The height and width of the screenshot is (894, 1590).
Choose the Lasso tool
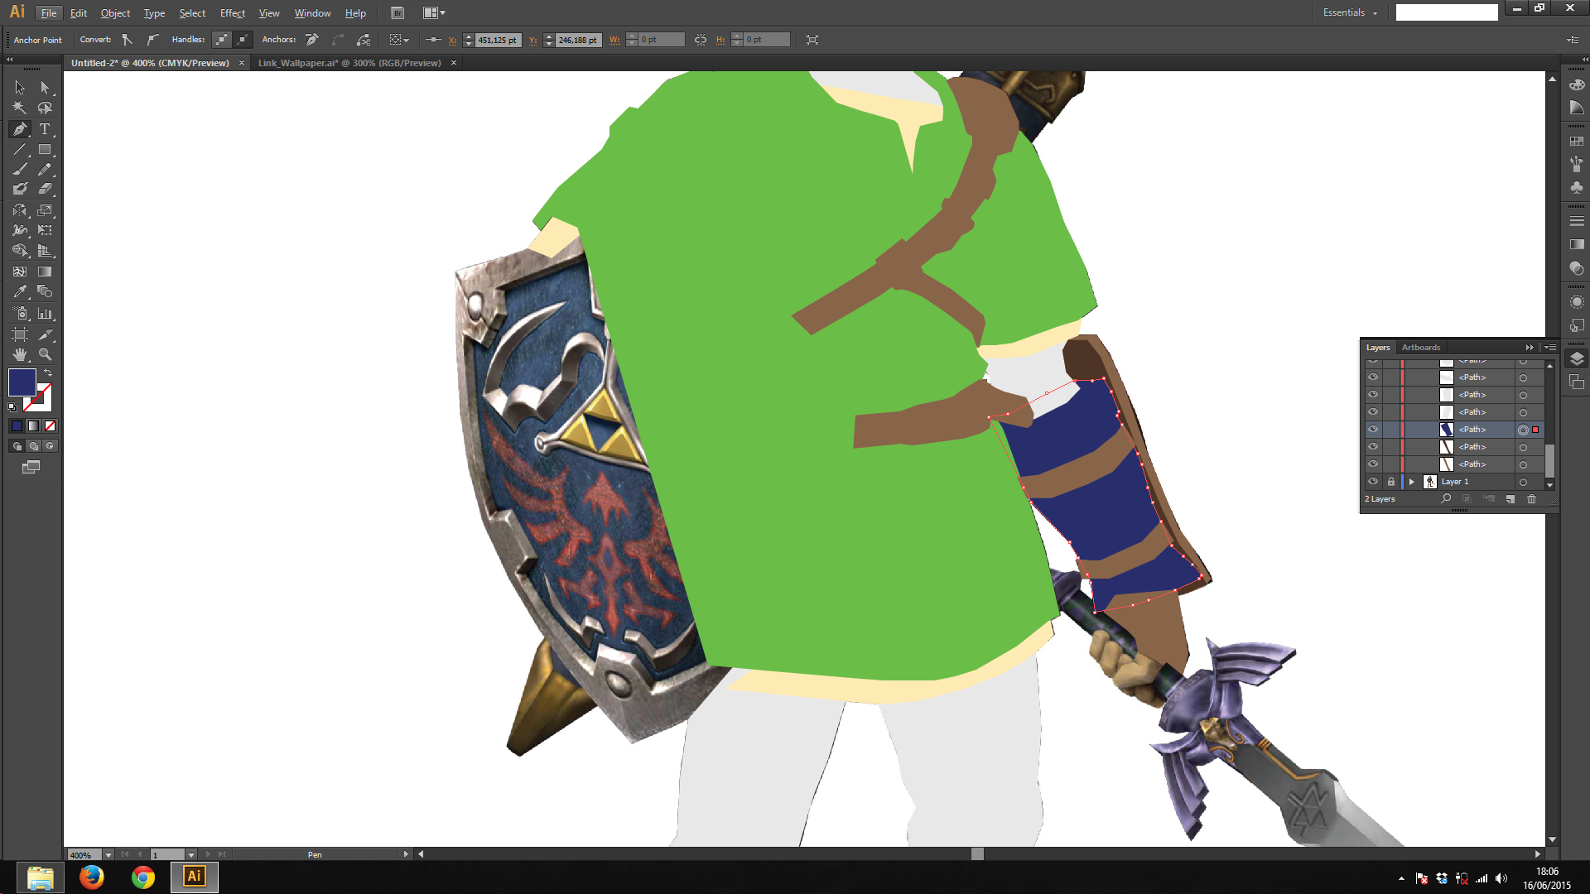click(x=45, y=108)
